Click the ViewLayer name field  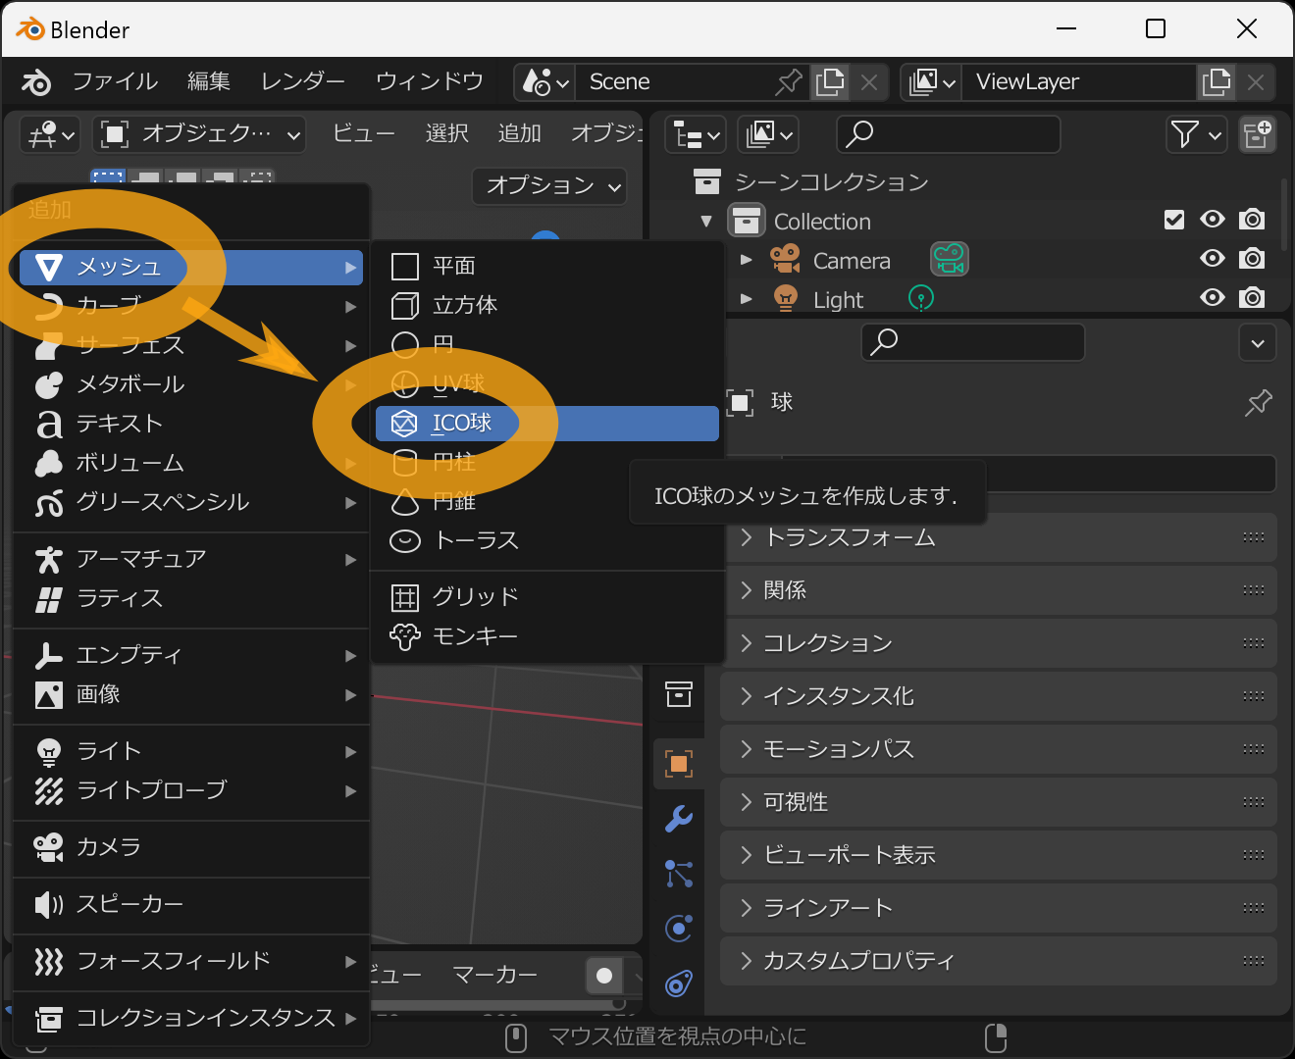point(1078,82)
